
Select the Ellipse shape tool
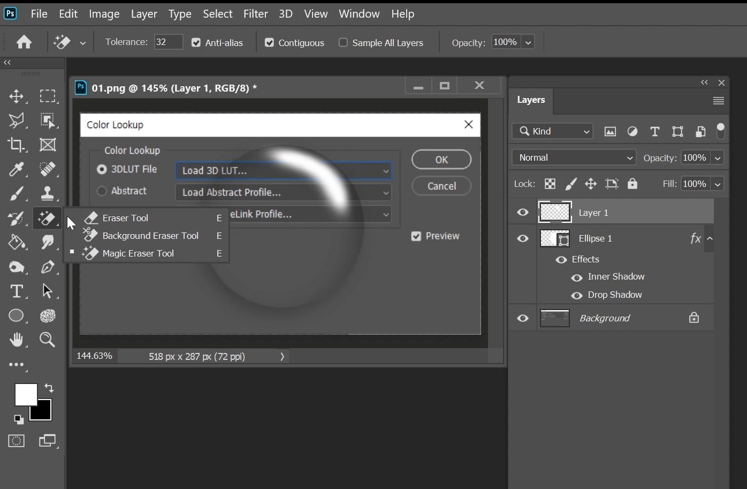[16, 315]
